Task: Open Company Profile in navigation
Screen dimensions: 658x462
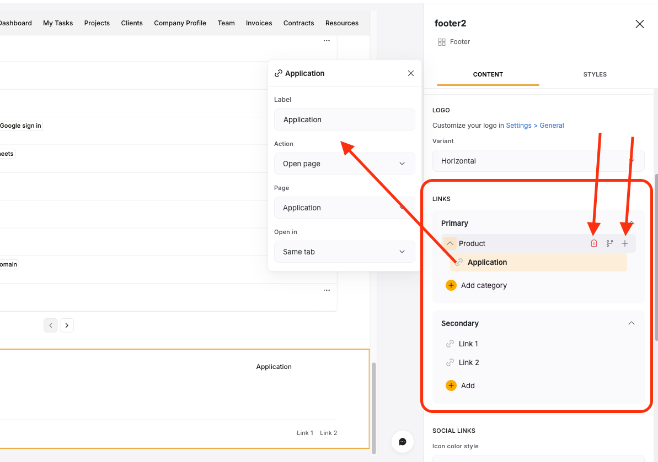Action: pyautogui.click(x=180, y=23)
